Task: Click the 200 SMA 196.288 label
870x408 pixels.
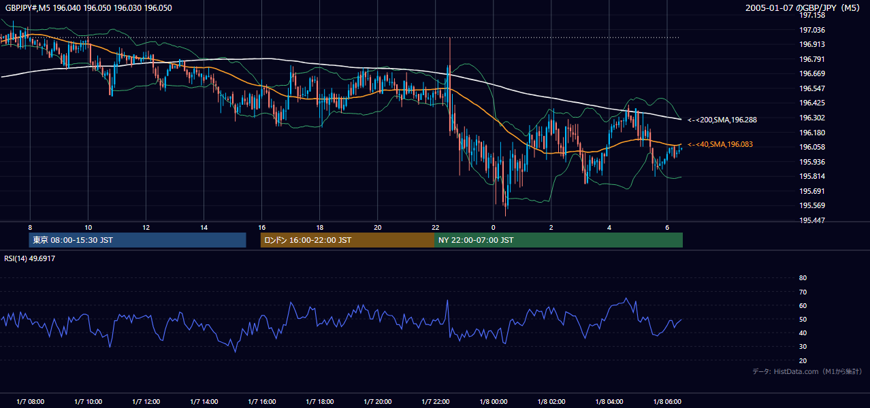Action: coord(722,120)
